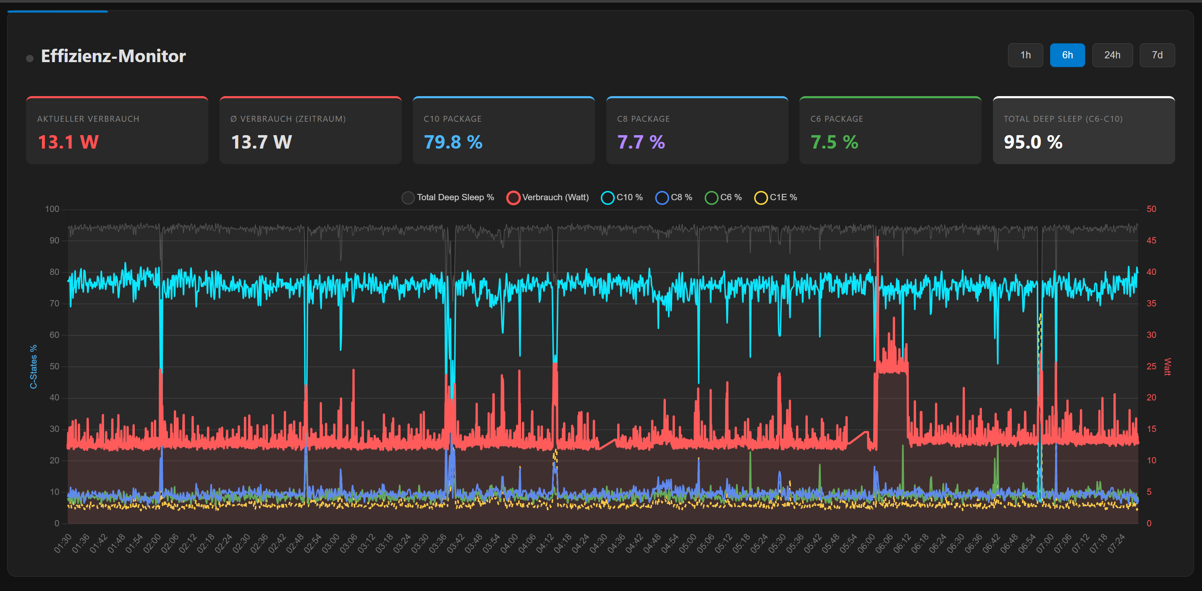Click the C8 Package 7.7 % card
Viewport: 1202px width, 591px height.
697,131
